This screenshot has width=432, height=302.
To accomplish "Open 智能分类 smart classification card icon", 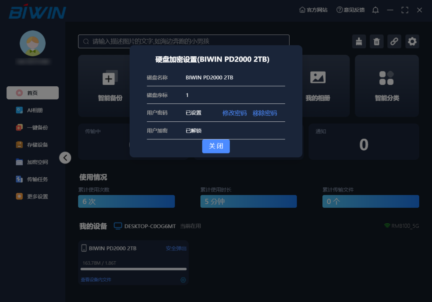I will pos(386,77).
